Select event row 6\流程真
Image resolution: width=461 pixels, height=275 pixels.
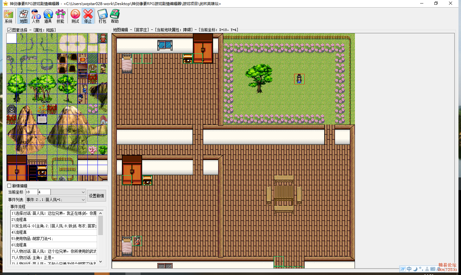[54, 245]
